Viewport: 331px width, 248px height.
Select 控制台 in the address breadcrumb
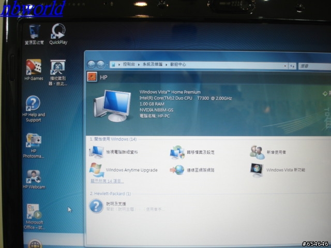pyautogui.click(x=129, y=64)
